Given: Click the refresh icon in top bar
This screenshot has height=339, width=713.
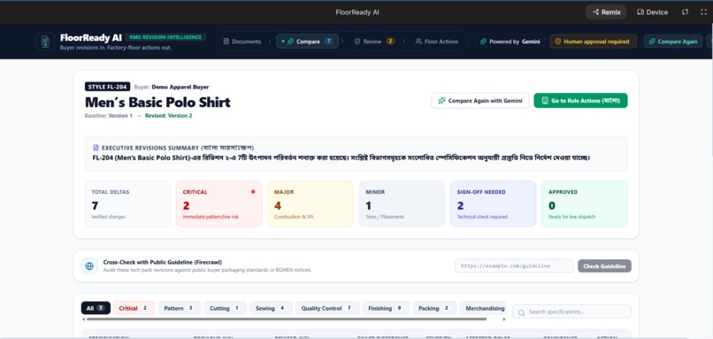Looking at the screenshot, I should 685,12.
